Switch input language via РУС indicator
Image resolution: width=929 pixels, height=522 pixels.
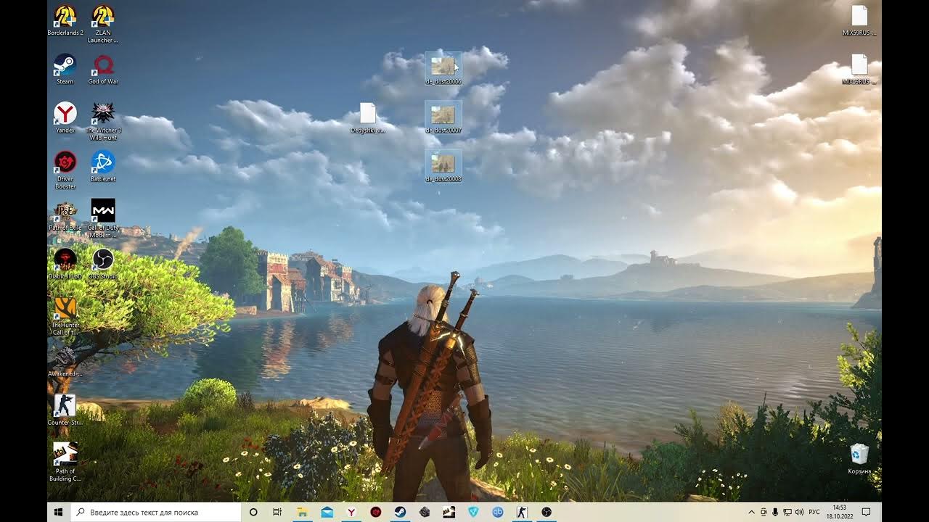pyautogui.click(x=814, y=513)
